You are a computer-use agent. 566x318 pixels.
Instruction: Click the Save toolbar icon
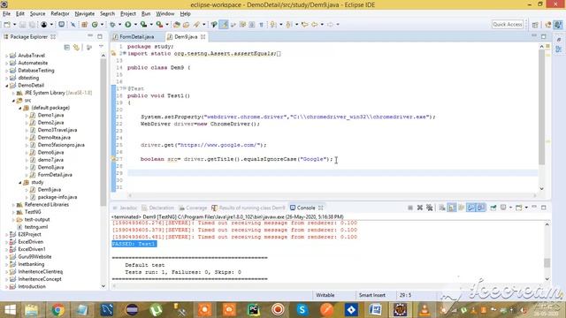22,25
